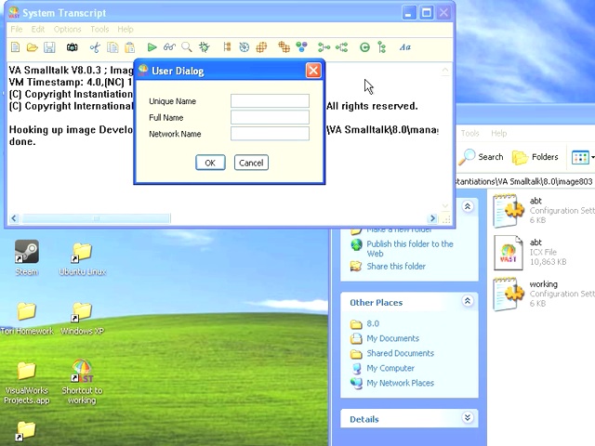This screenshot has height=446, width=595.
Task: Click the double orange grid browser icon
Action: 284,47
